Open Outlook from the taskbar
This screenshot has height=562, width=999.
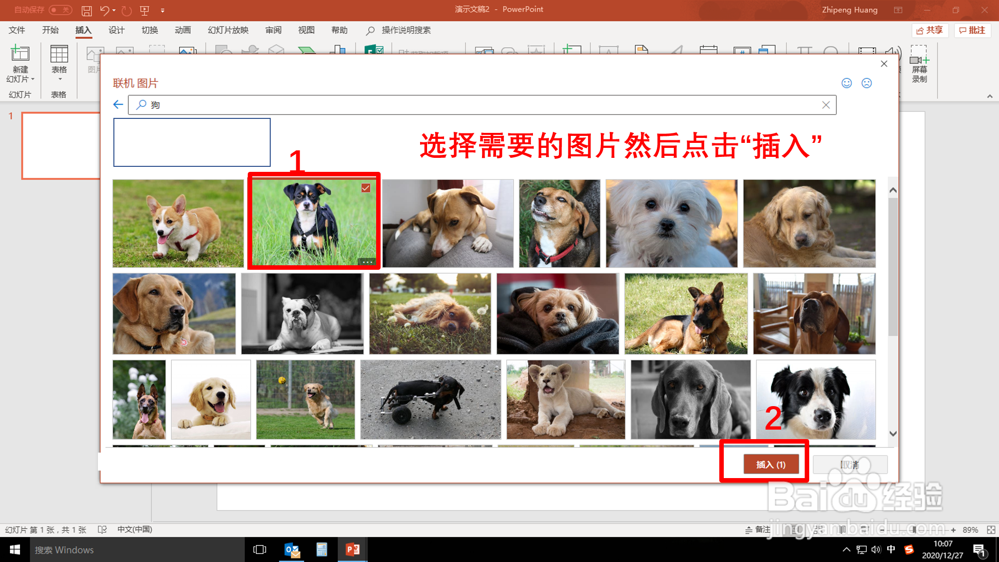[292, 550]
